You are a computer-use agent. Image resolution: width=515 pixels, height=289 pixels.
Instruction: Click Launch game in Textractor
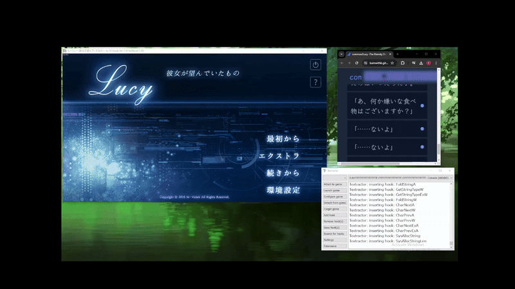point(334,190)
